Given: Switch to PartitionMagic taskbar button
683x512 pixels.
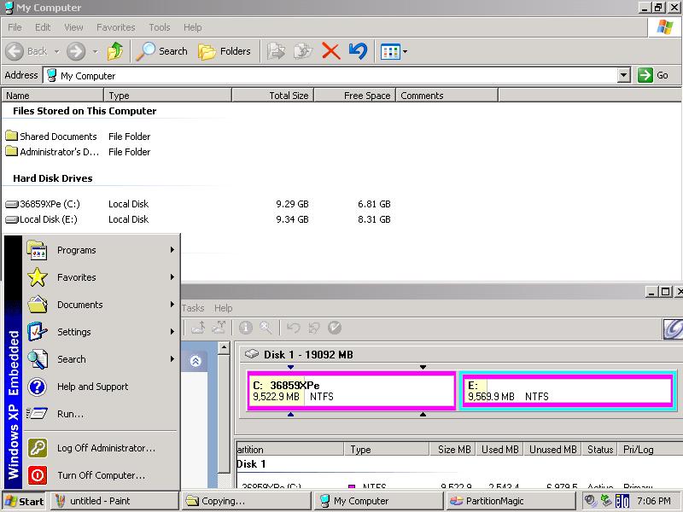Looking at the screenshot, I should click(x=511, y=501).
